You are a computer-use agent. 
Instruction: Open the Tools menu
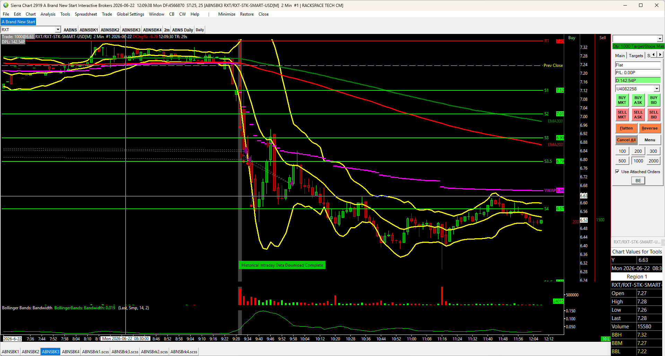point(65,14)
